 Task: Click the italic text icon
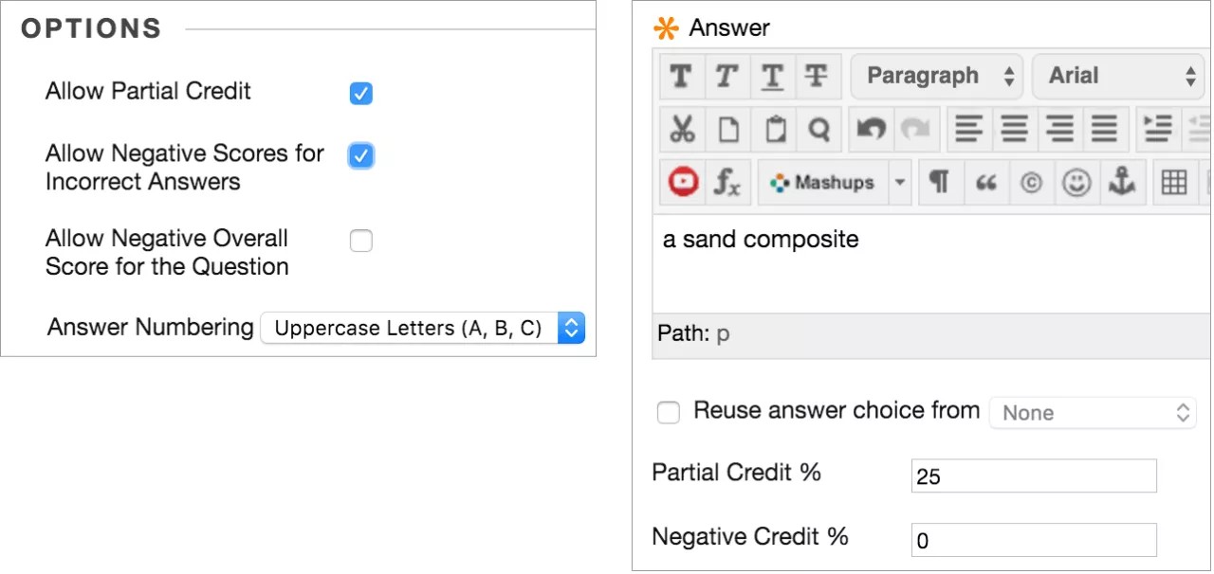pos(727,77)
